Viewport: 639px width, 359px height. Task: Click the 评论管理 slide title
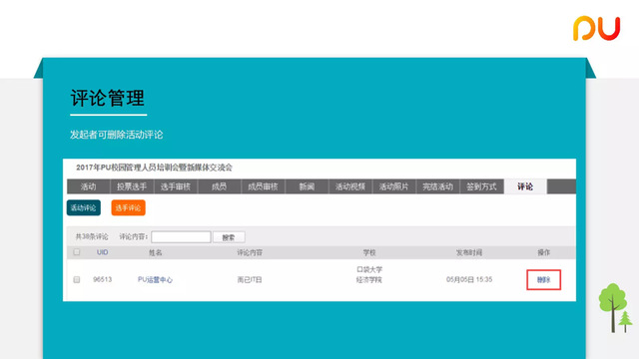pyautogui.click(x=108, y=98)
